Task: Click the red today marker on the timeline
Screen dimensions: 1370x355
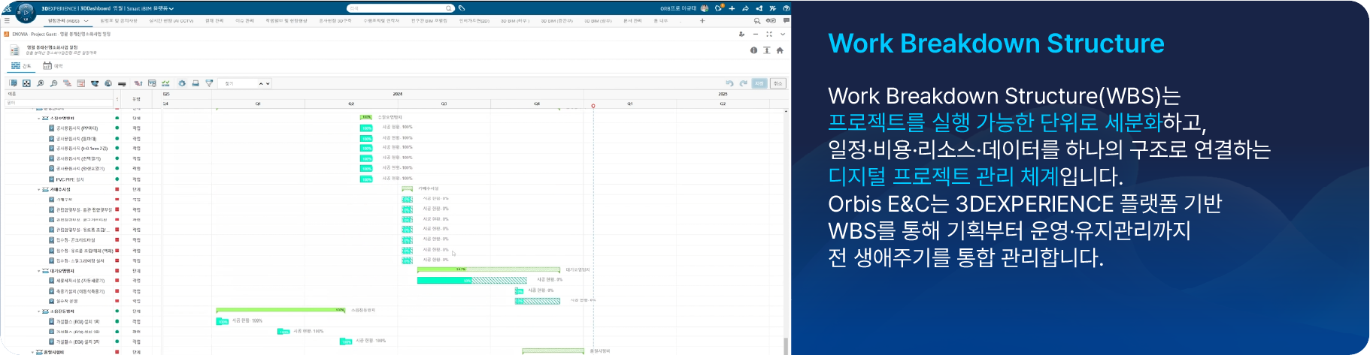Action: click(593, 107)
